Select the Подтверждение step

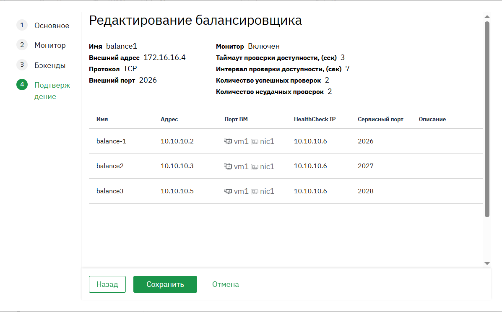coord(52,91)
